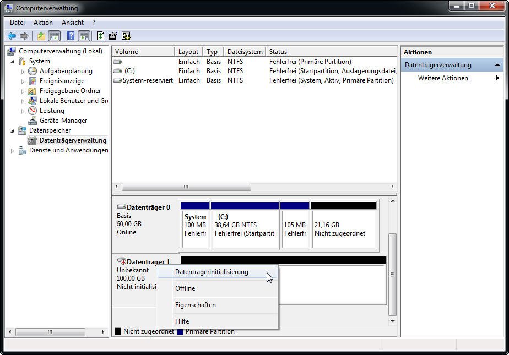Screen dimensions: 509x355
Task: Click the Ereignisanzeige icon in tree
Action: coord(33,81)
